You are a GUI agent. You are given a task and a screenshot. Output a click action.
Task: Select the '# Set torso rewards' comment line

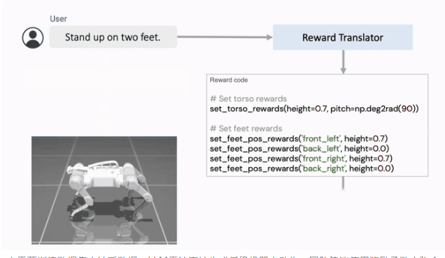coord(249,99)
